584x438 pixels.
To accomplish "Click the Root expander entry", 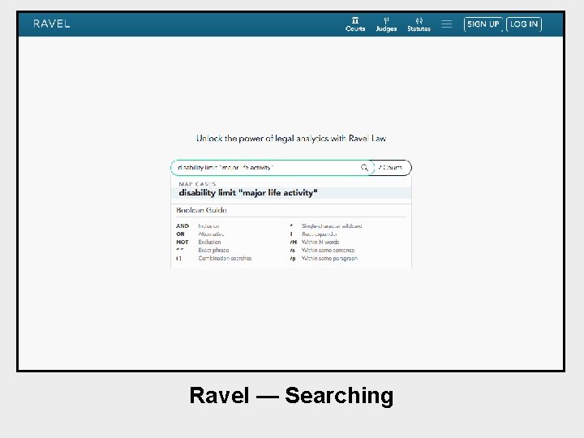I will pos(313,234).
